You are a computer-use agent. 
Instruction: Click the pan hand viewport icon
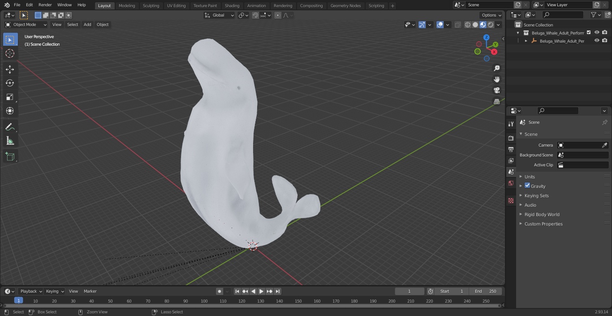(496, 79)
